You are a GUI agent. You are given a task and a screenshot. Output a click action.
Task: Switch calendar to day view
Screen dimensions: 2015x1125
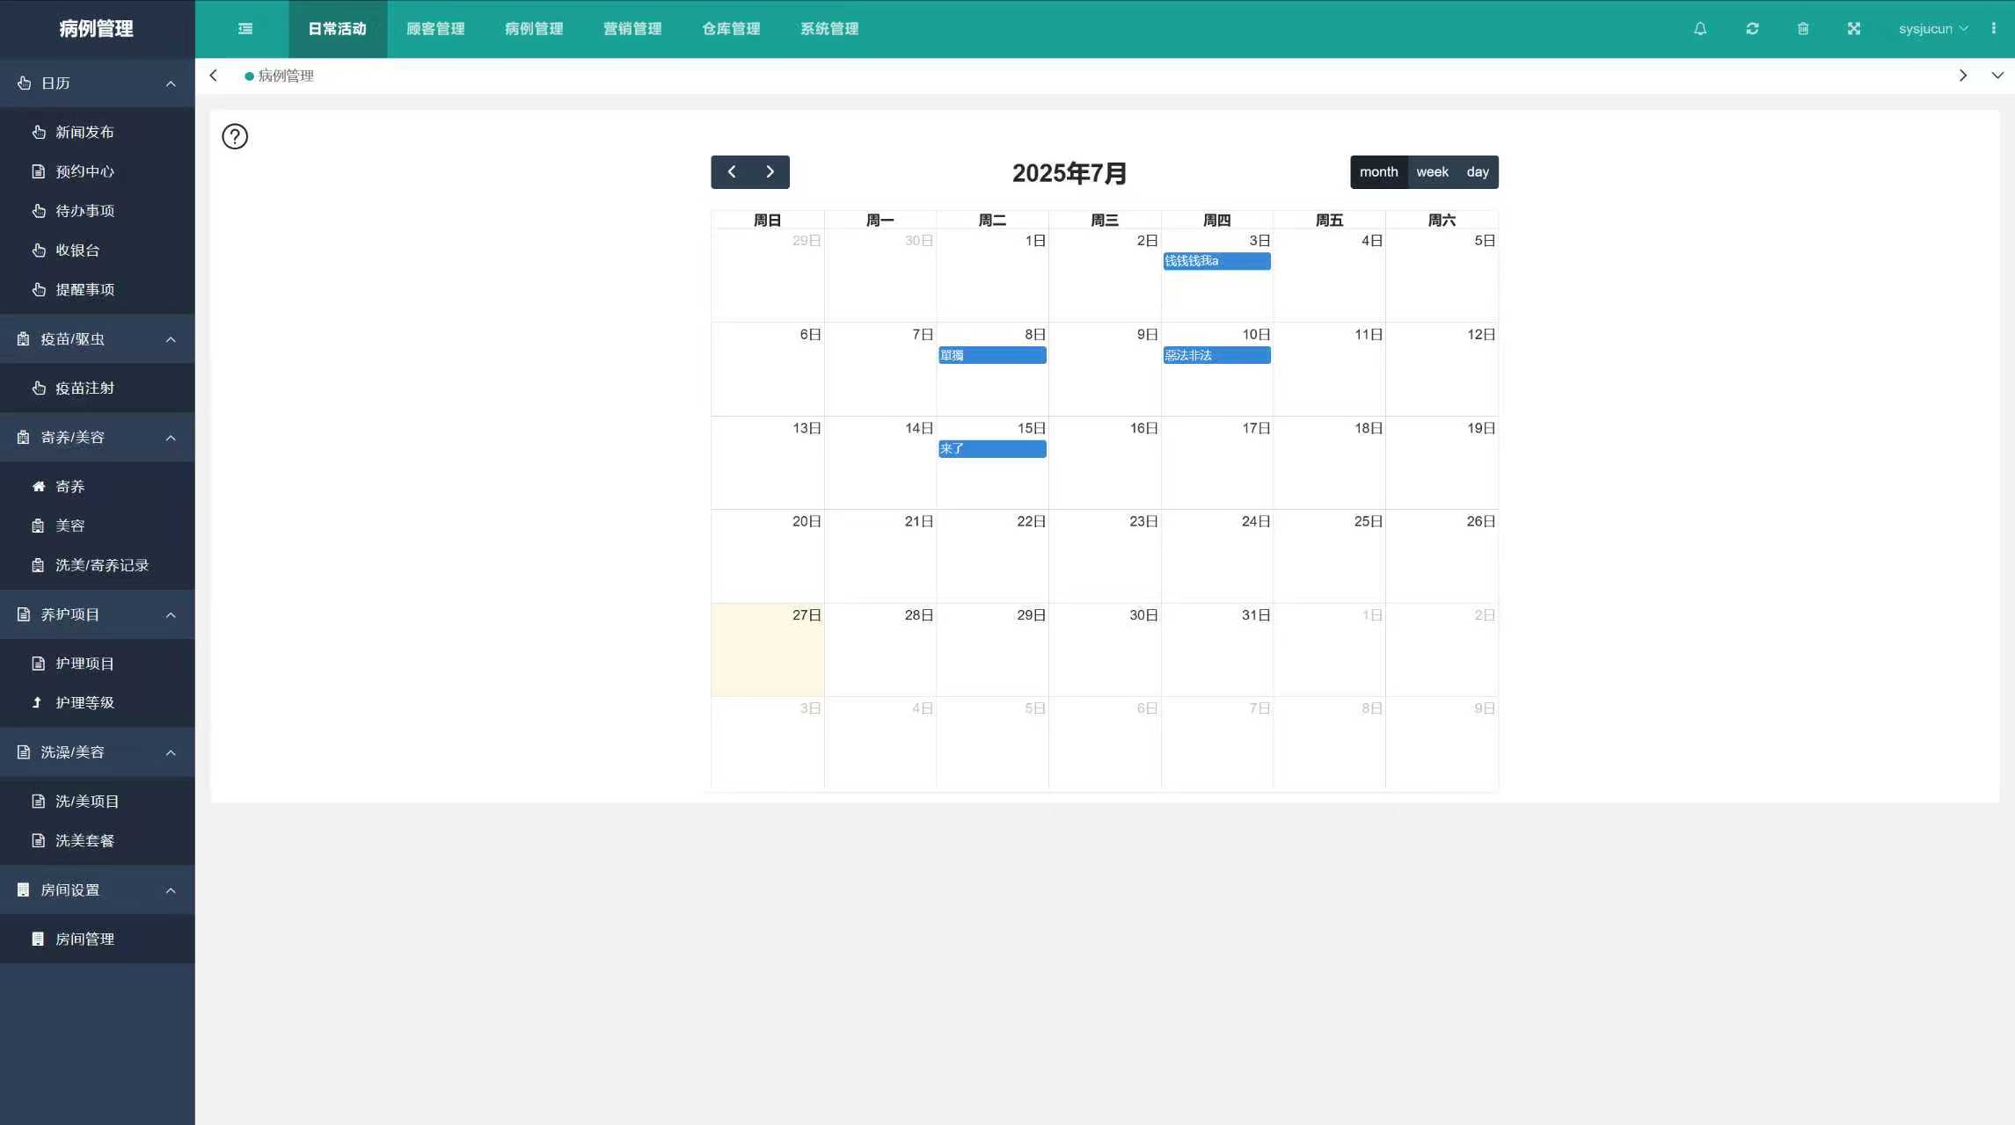coord(1478,172)
